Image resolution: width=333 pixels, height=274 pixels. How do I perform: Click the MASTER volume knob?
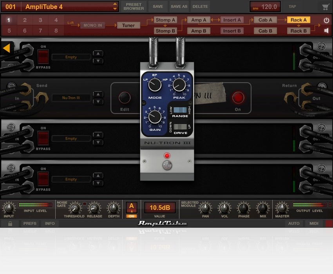(282, 208)
